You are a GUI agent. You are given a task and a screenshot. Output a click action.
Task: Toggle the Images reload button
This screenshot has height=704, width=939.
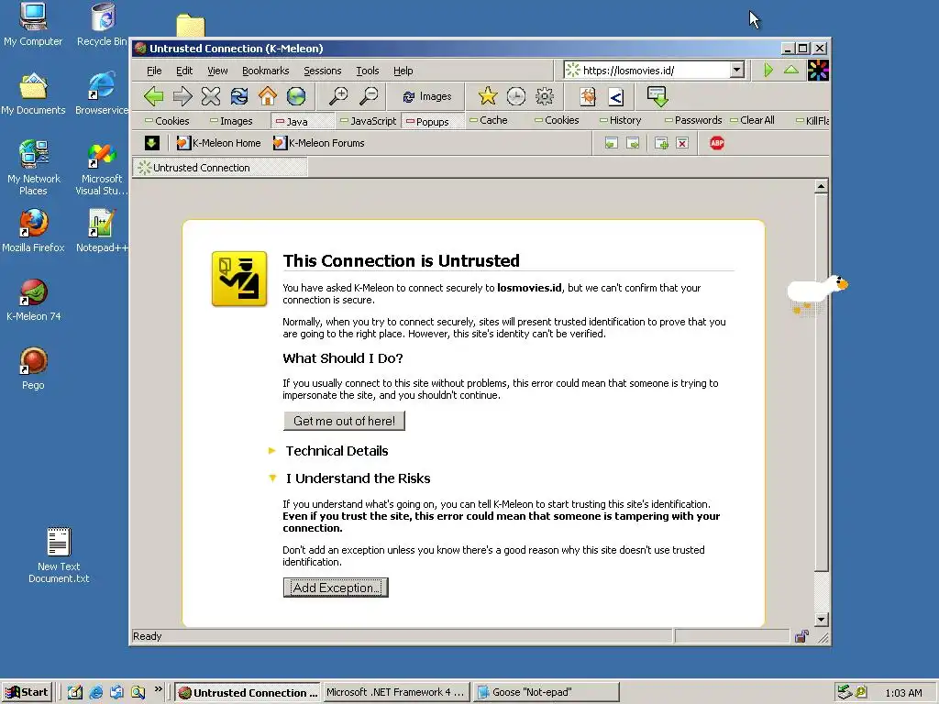coord(427,96)
